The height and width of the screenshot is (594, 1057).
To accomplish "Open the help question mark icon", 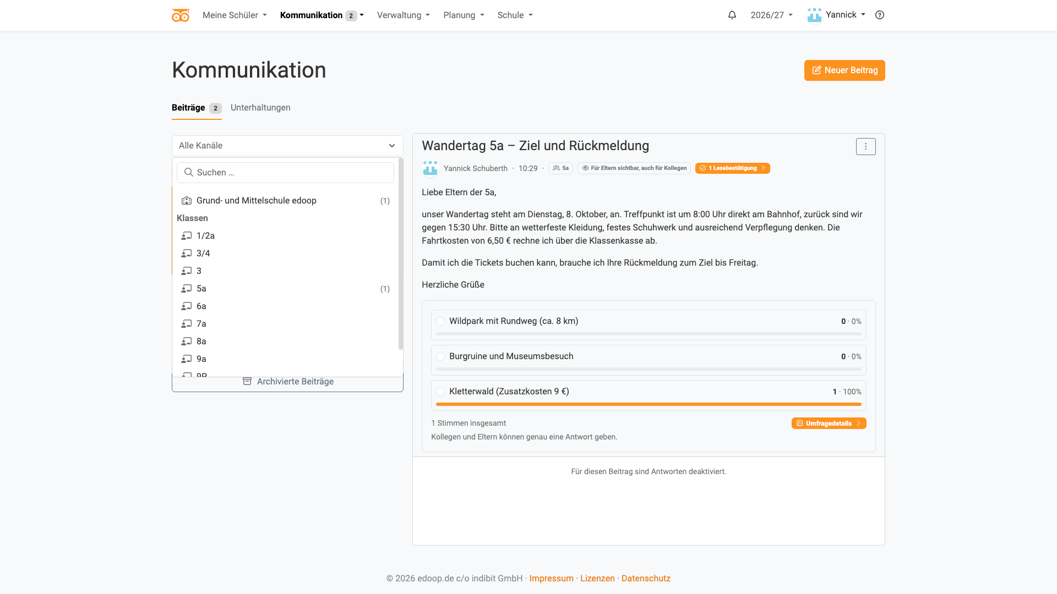I will tap(880, 15).
